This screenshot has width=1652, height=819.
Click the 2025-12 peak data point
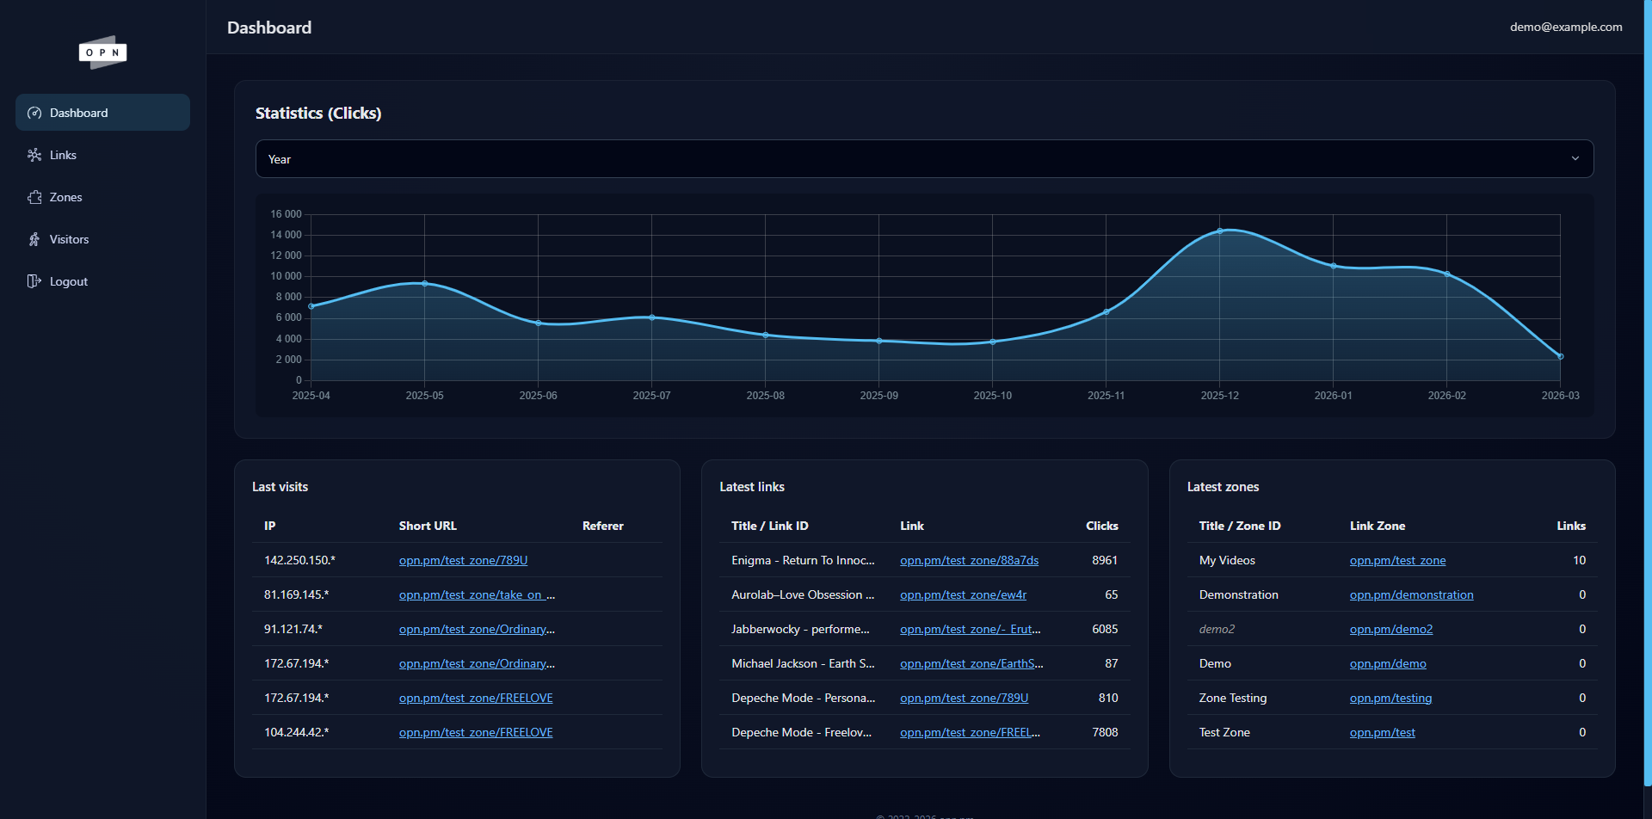(x=1219, y=231)
